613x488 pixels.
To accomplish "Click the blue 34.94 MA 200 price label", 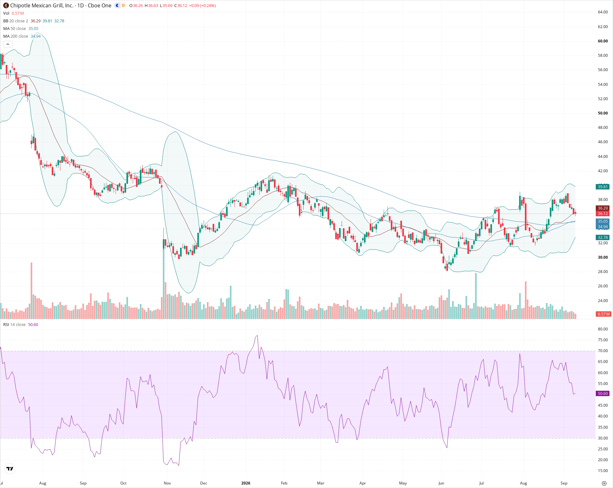I will click(603, 227).
